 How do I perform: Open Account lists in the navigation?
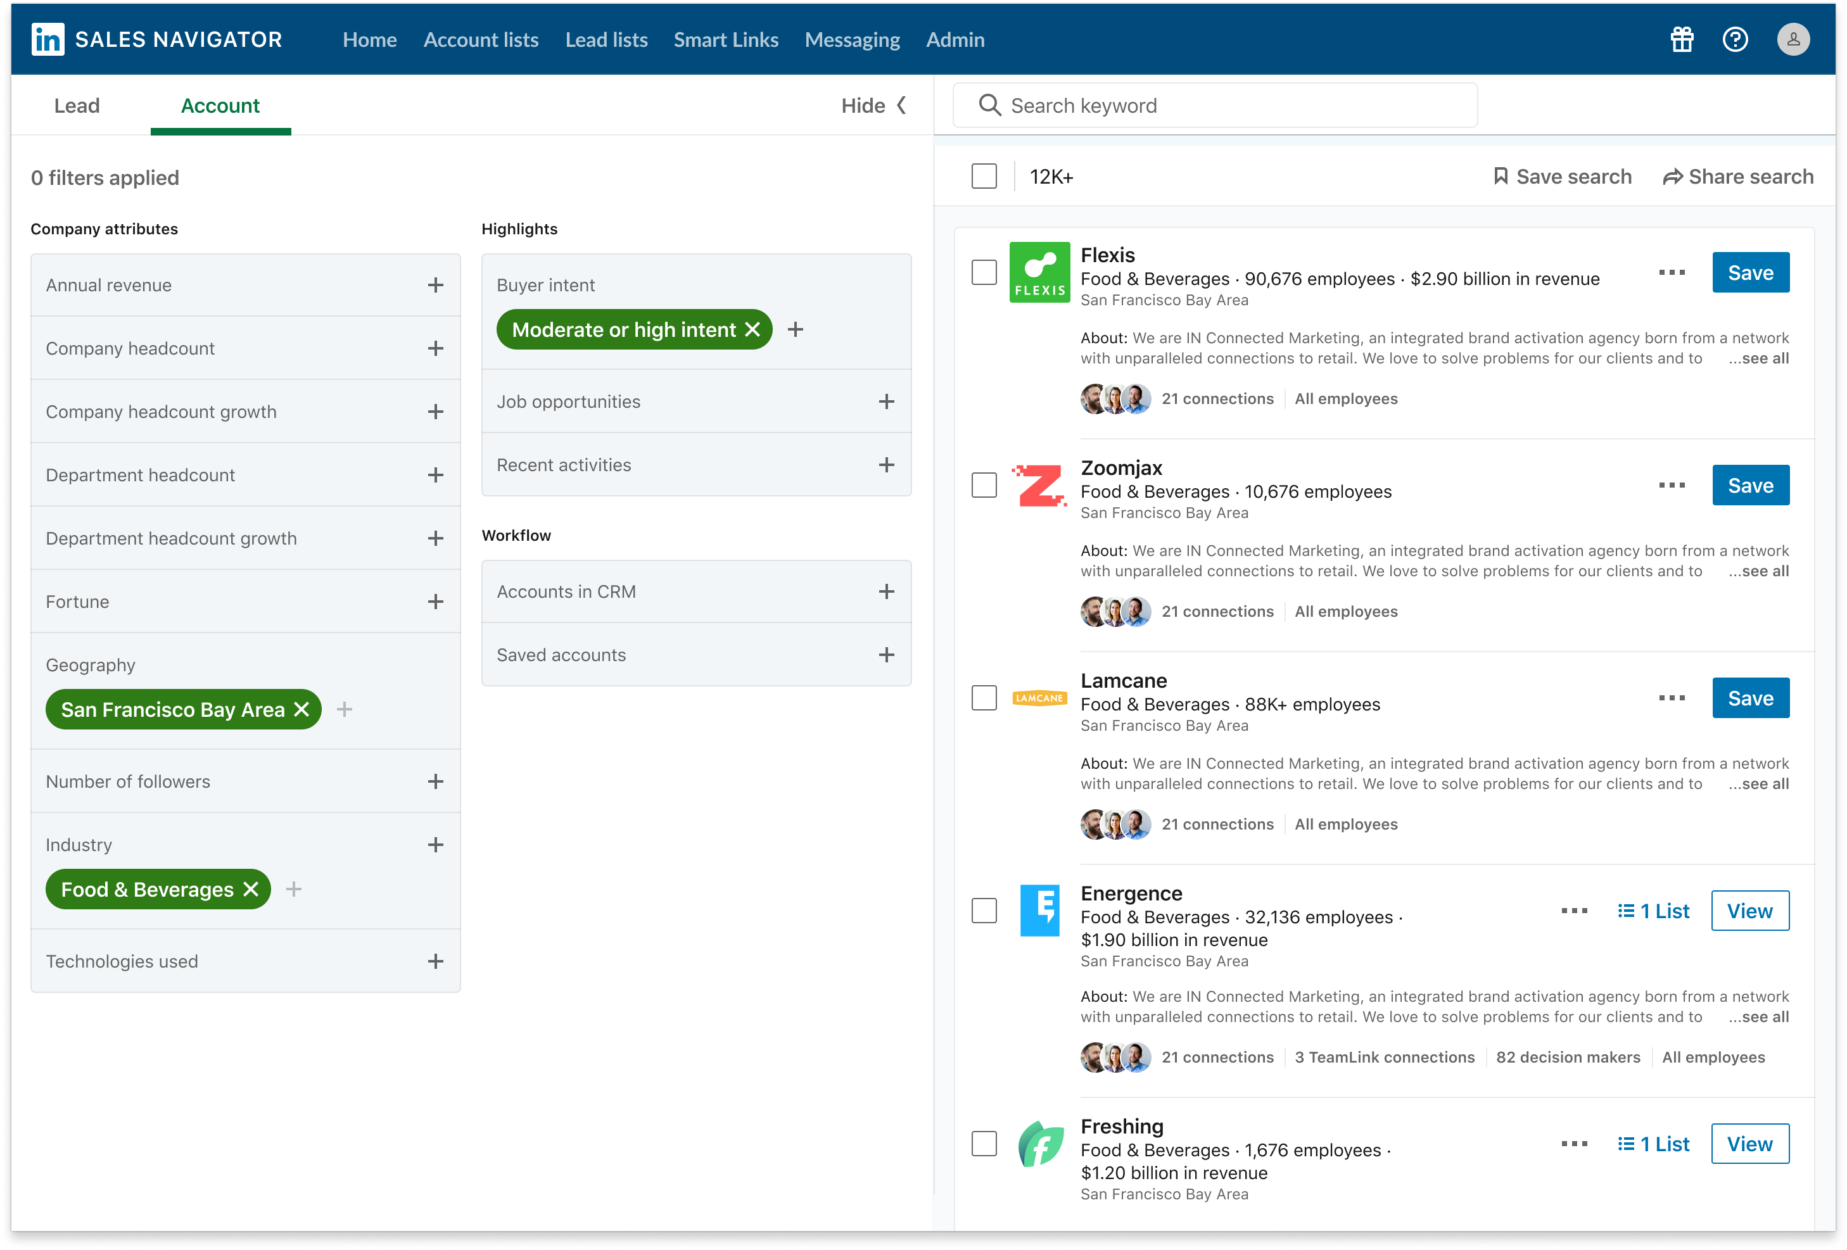click(481, 40)
